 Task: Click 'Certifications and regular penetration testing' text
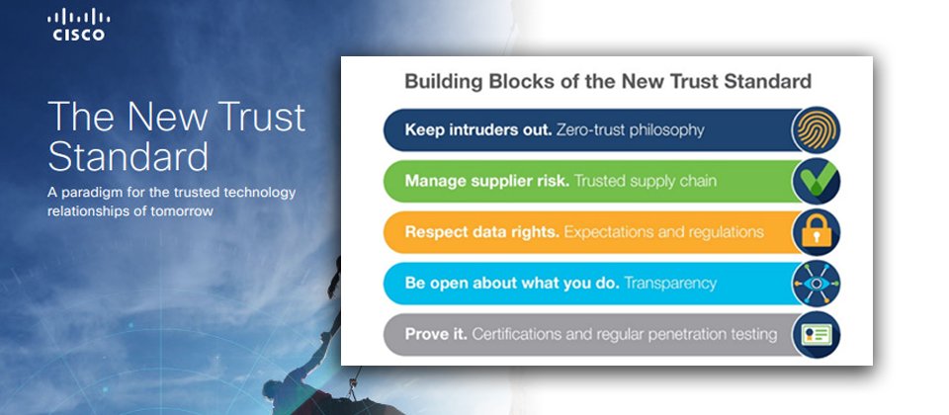[624, 335]
